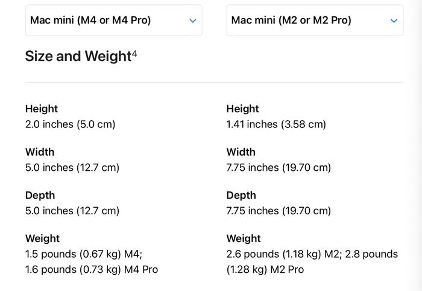Viewport: 422px width, 291px height.
Task: Select the M4 Height label
Action: pos(42,109)
